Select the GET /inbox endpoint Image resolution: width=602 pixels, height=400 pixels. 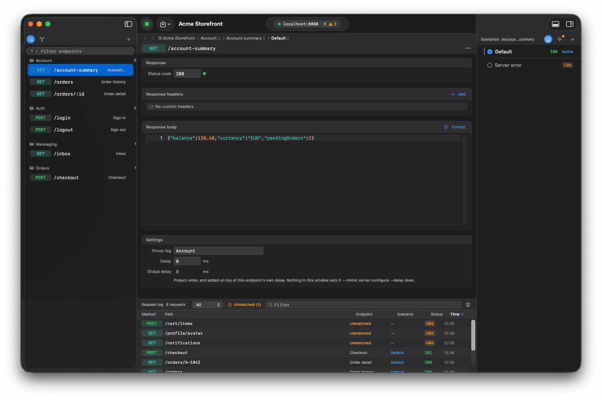coord(80,154)
